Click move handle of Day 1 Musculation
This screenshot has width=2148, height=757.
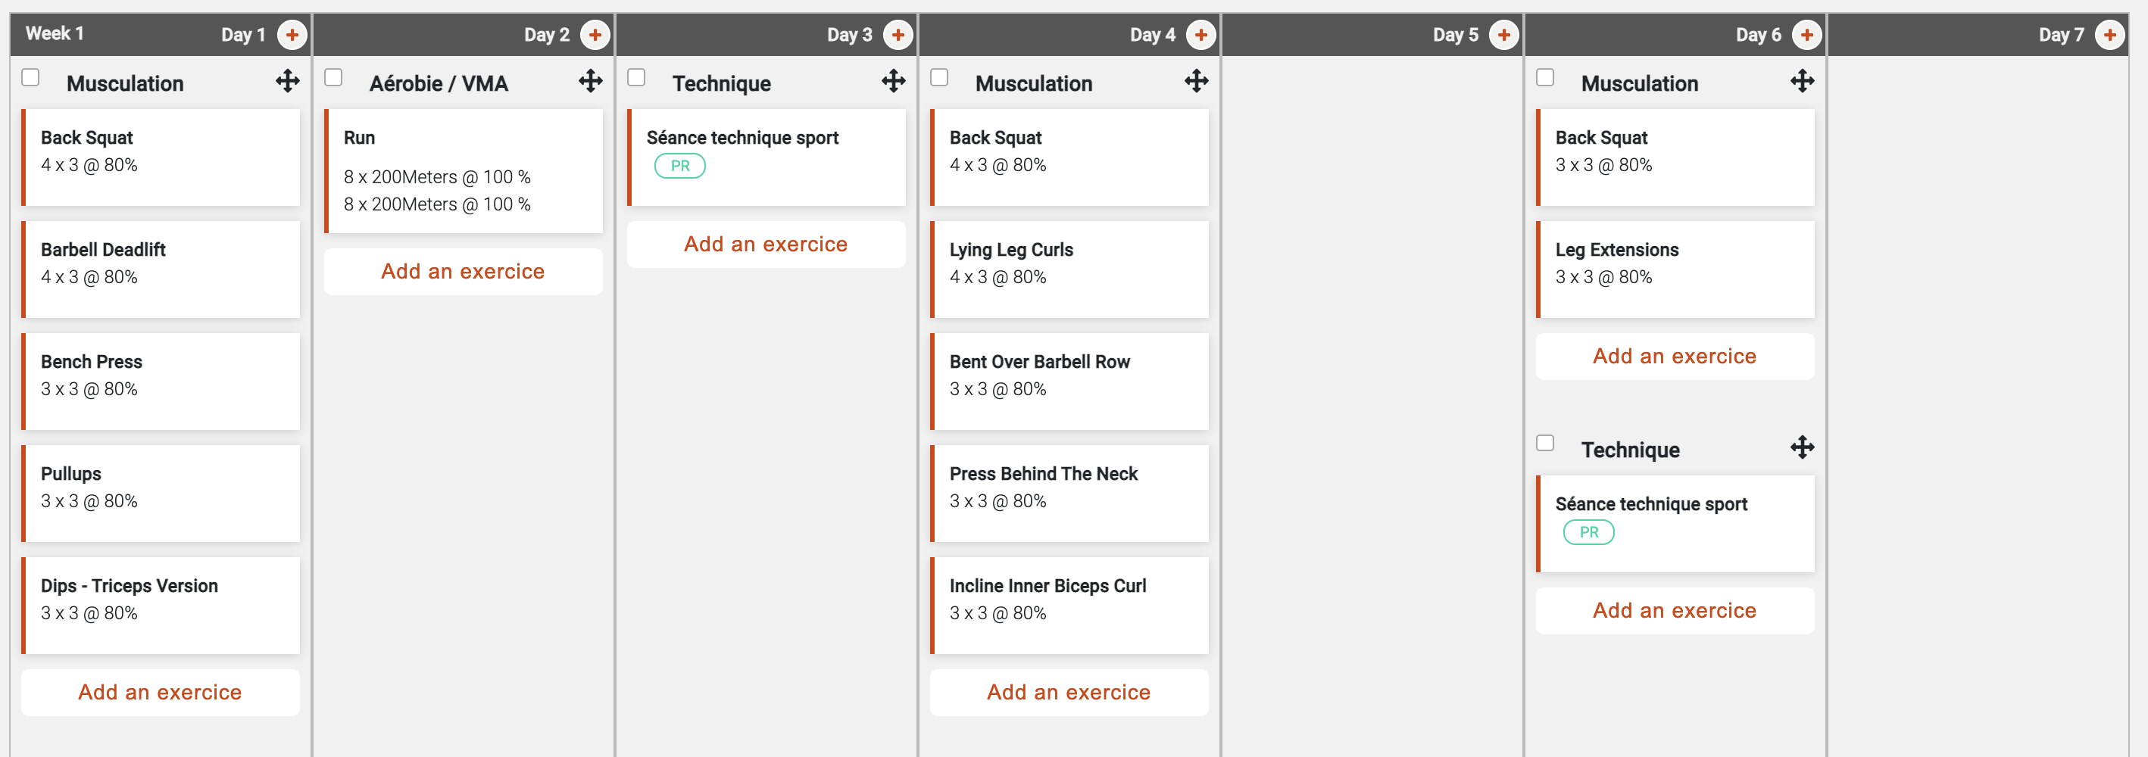[x=288, y=81]
